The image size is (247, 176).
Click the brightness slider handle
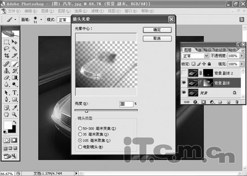tap(87, 111)
